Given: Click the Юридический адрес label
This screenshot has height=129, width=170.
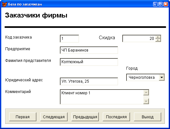Looking at the screenshot, I should [x=24, y=80].
